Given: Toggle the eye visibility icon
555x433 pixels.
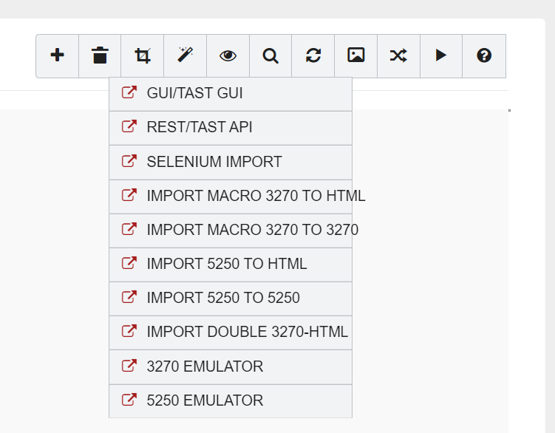Looking at the screenshot, I should 228,55.
